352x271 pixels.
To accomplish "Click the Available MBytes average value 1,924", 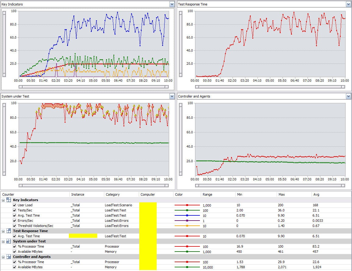I will [x=317, y=267].
